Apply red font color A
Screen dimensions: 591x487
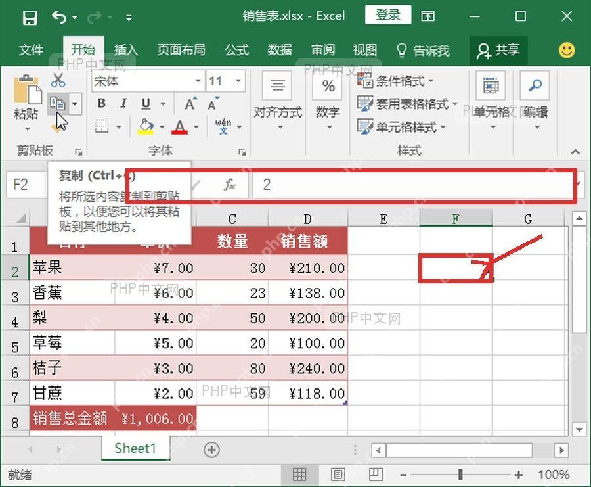(x=180, y=126)
